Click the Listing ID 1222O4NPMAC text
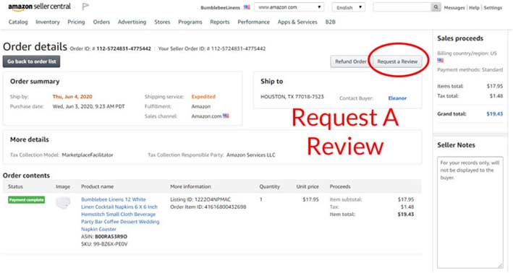 click(x=200, y=199)
